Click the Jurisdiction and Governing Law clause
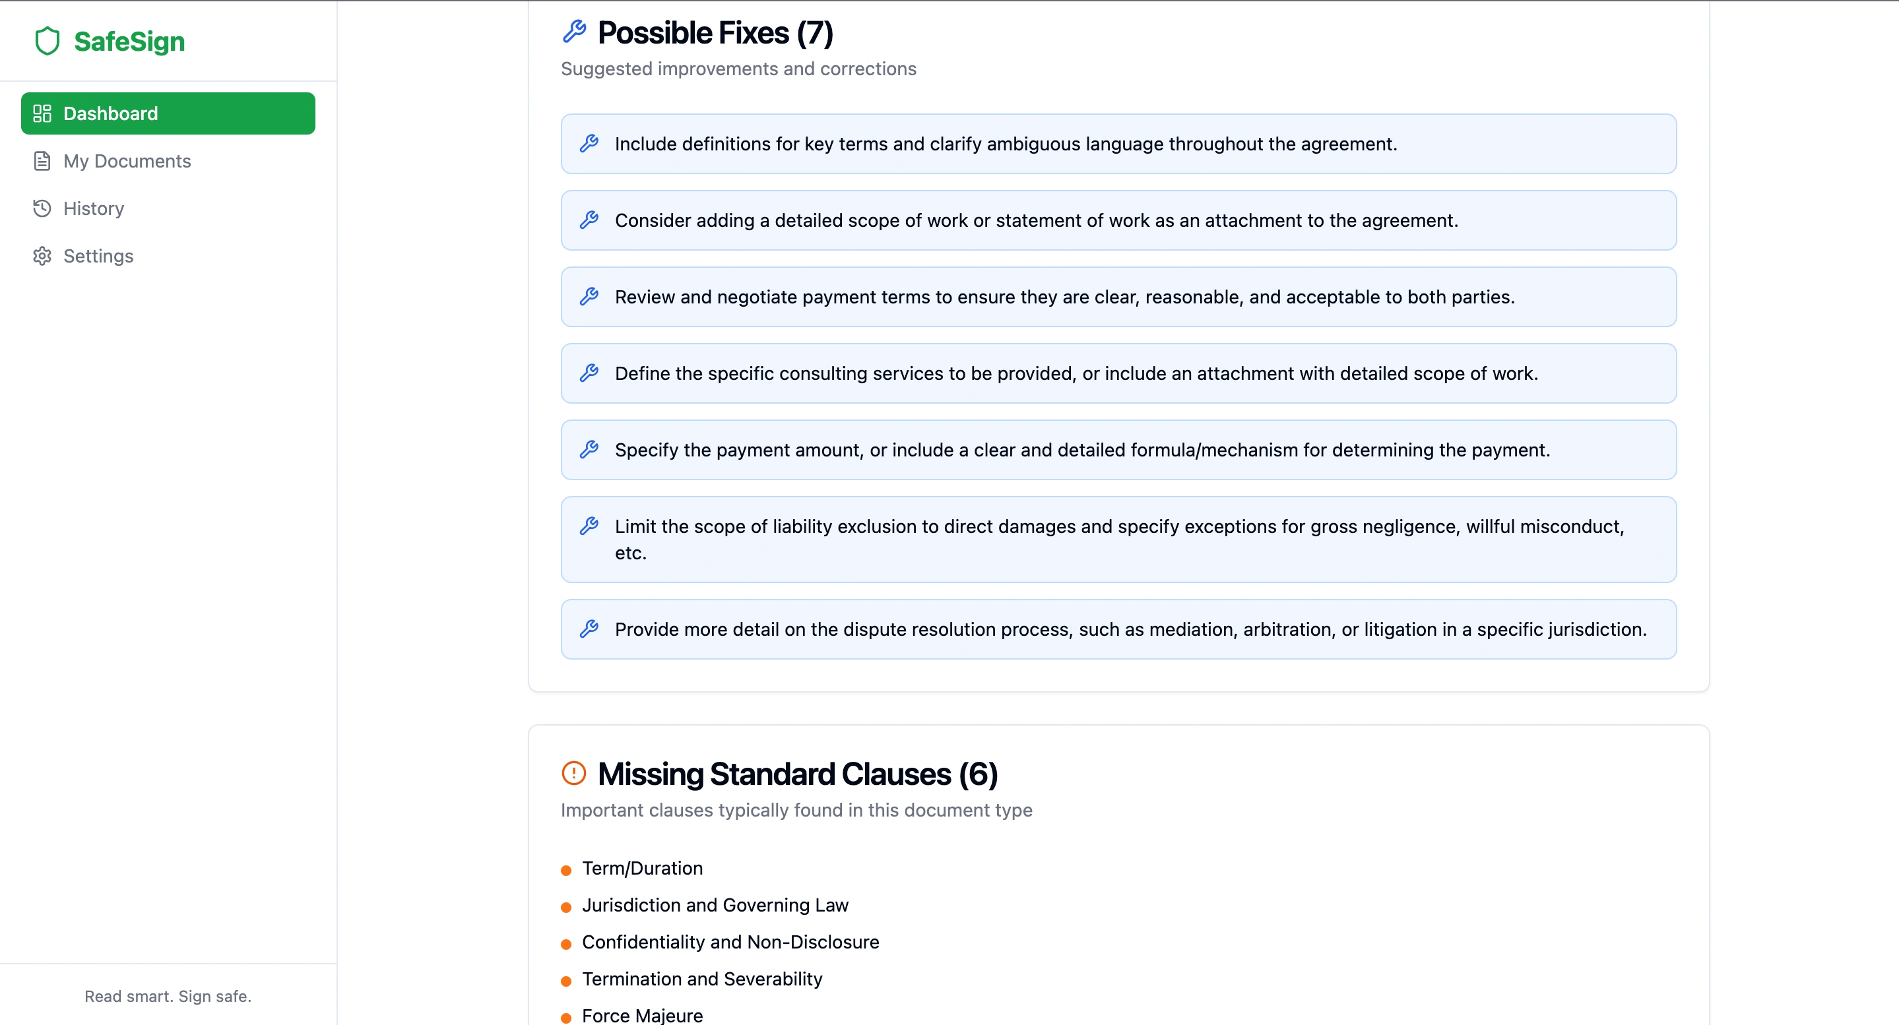 tap(715, 905)
